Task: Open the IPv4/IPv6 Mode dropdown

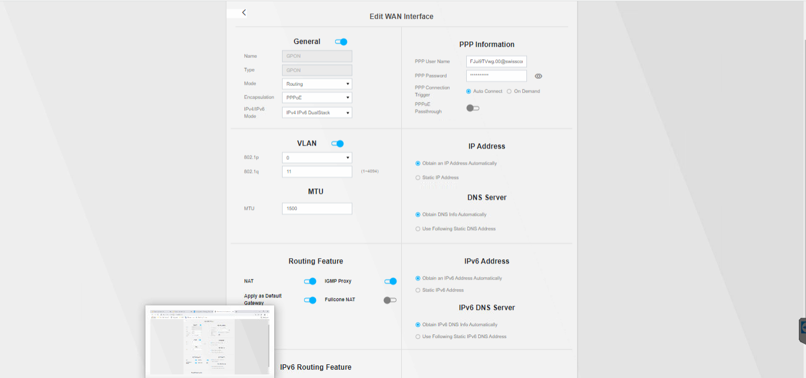Action: coord(317,113)
